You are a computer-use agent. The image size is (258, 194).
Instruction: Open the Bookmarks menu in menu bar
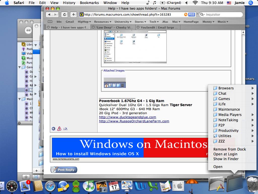click(89, 3)
